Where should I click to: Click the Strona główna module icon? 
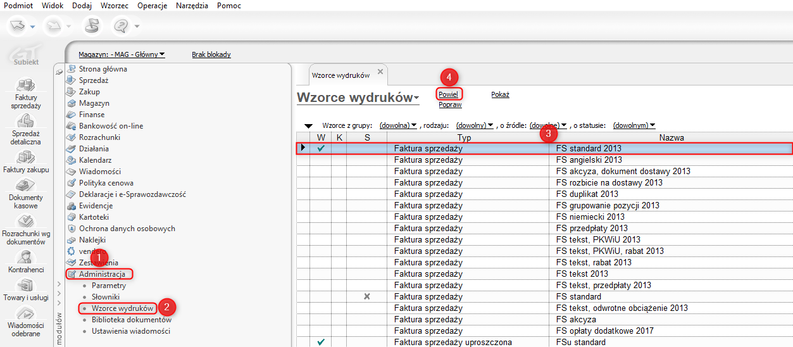71,69
